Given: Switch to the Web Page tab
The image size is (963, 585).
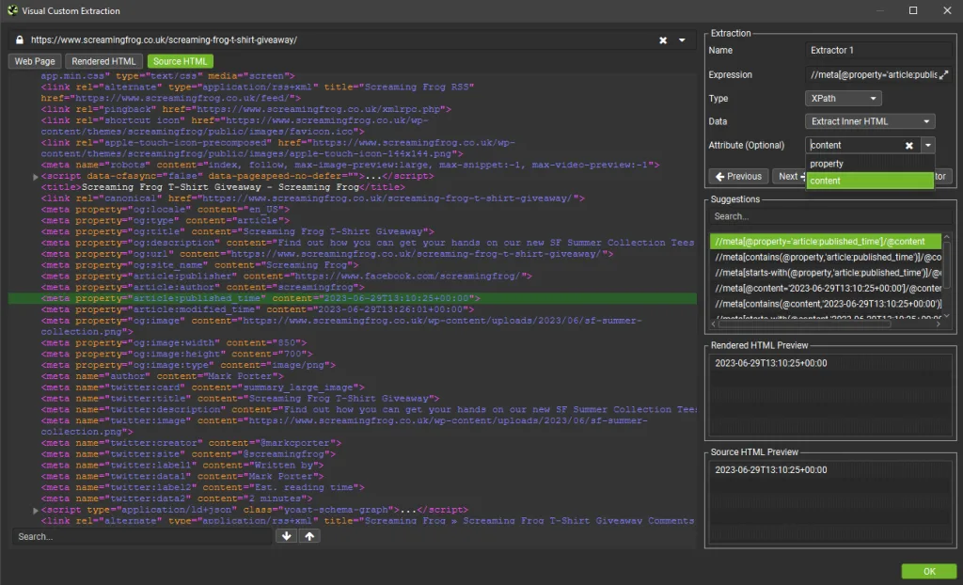Looking at the screenshot, I should tap(35, 61).
